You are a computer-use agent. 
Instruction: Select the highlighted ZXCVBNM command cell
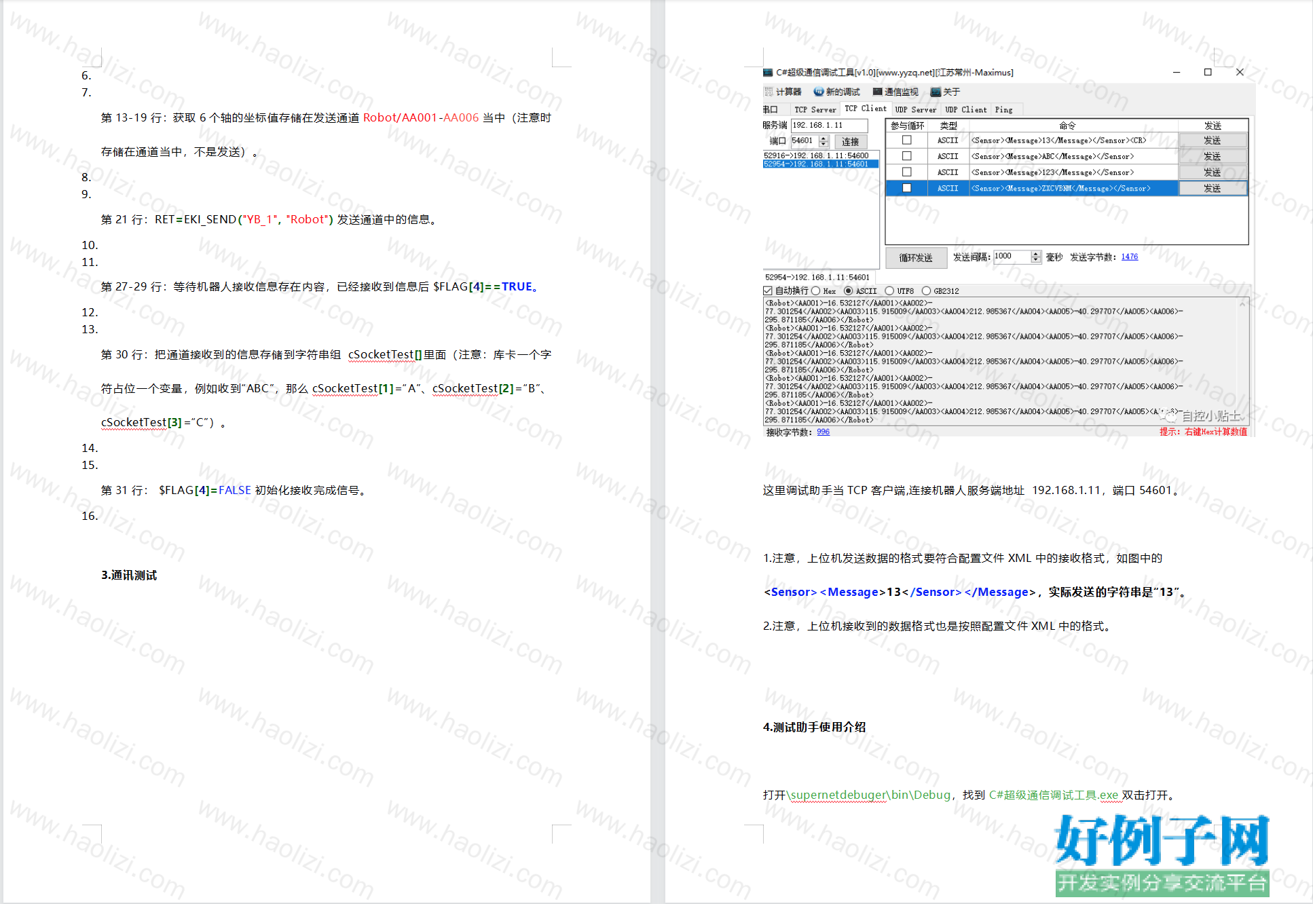coord(1073,188)
